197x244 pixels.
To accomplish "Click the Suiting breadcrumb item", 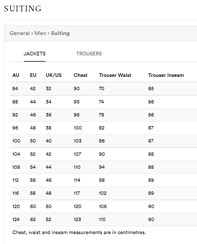I will [x=60, y=33].
